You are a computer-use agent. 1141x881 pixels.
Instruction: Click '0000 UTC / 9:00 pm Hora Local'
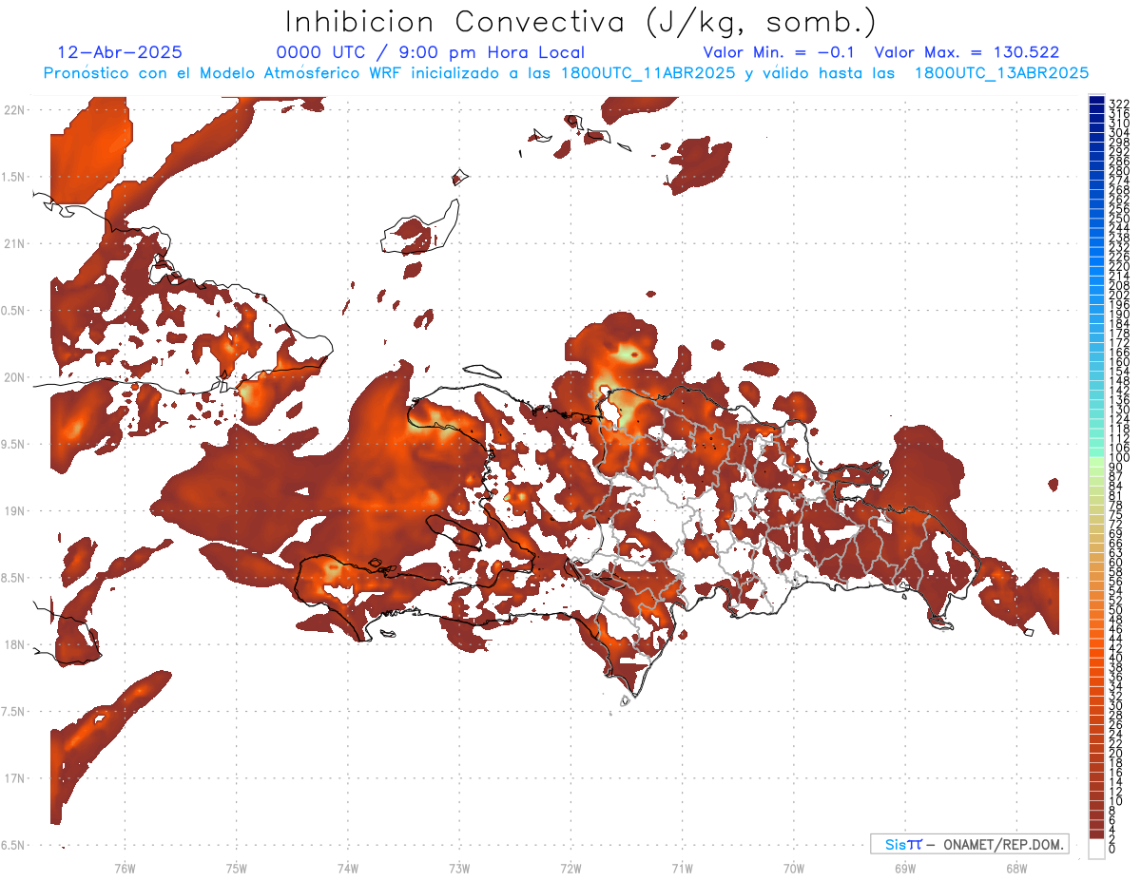431,53
